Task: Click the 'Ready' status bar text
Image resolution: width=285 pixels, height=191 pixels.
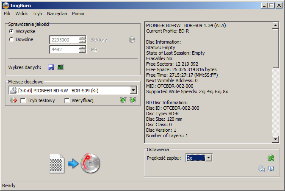Action: [x=9, y=185]
